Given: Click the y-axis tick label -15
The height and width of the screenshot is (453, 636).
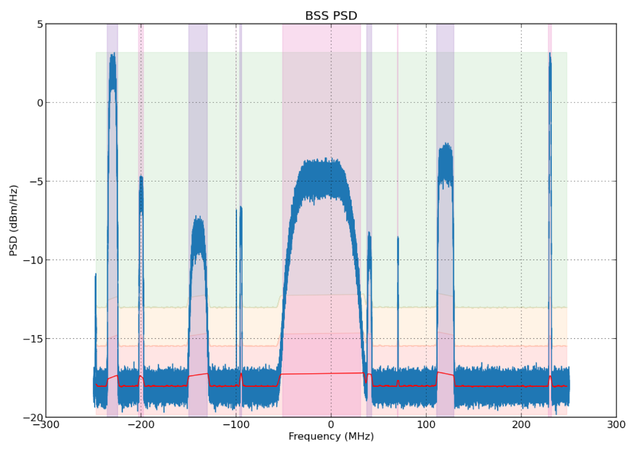Looking at the screenshot, I should coord(32,339).
